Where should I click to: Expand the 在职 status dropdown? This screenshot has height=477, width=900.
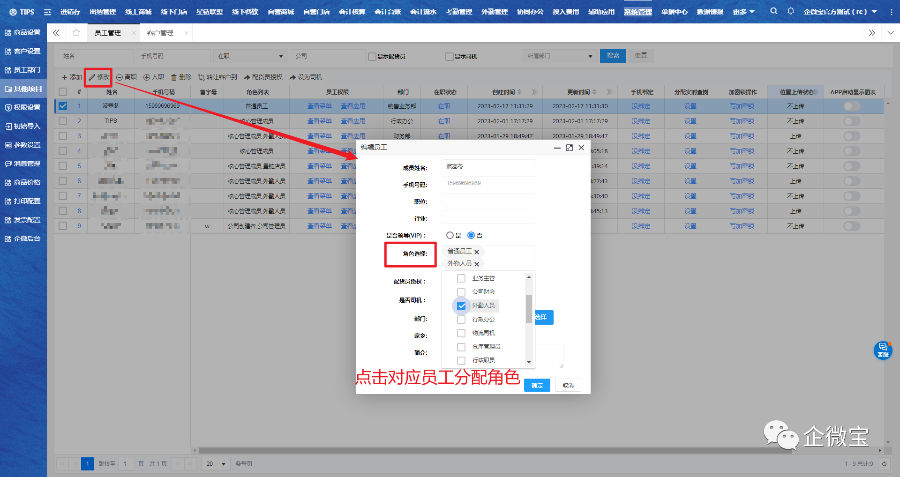[250, 56]
